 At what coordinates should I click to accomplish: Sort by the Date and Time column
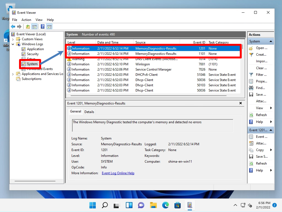[x=115, y=42]
